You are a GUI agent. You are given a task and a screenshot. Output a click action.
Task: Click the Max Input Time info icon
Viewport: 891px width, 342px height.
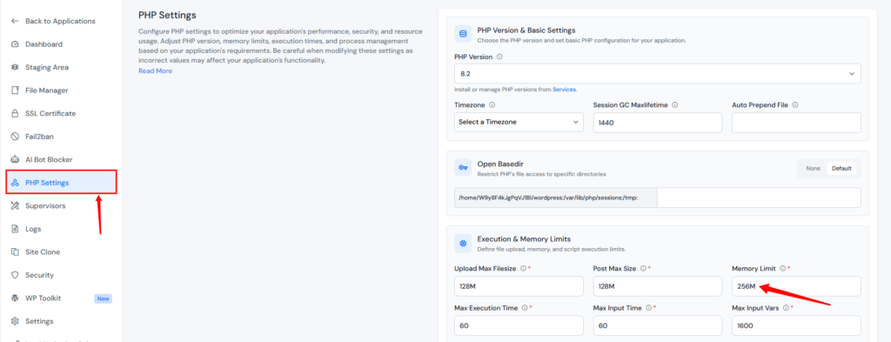pos(648,308)
